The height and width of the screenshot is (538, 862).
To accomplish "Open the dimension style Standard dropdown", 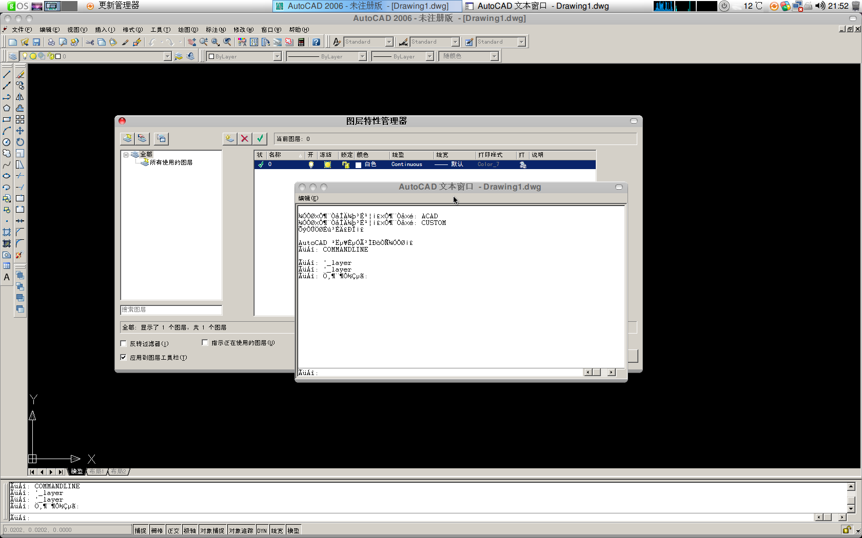I will [455, 42].
